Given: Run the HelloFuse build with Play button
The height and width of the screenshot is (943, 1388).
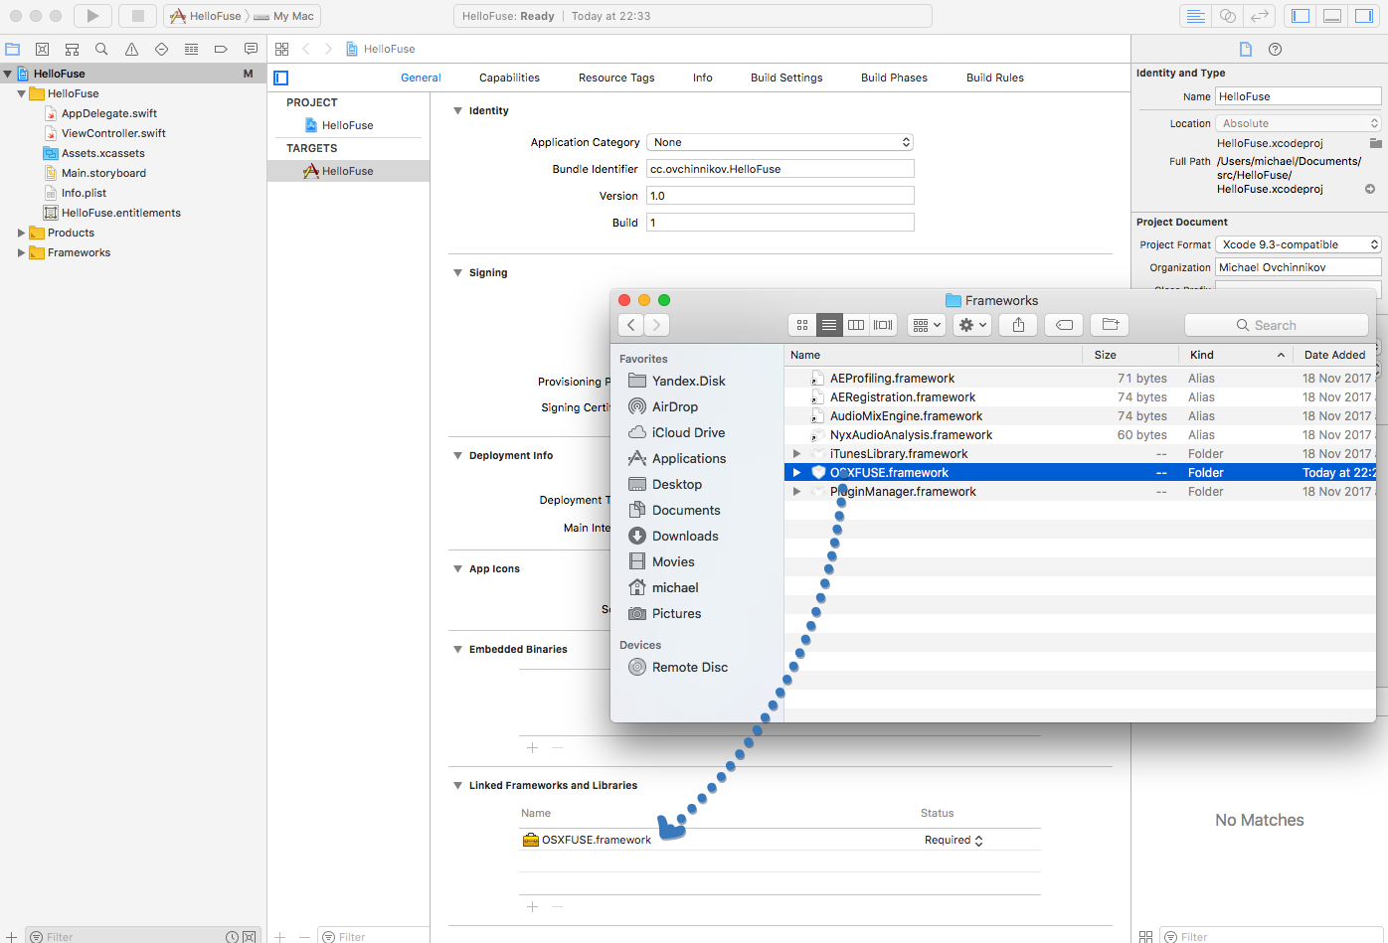Looking at the screenshot, I should [x=92, y=16].
